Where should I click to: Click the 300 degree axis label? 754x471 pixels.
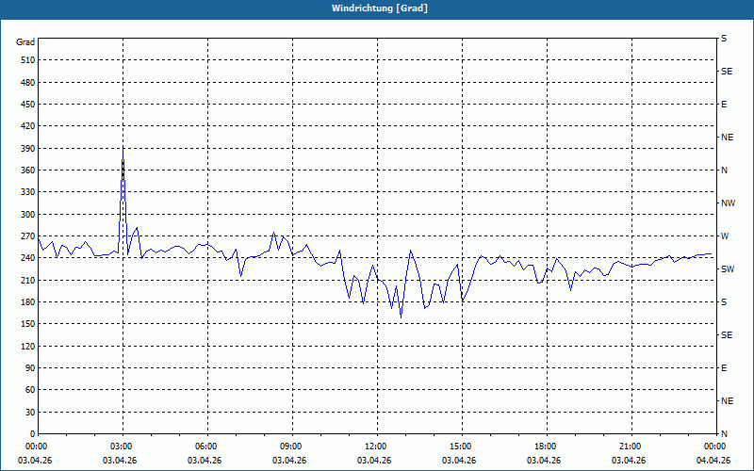click(28, 215)
